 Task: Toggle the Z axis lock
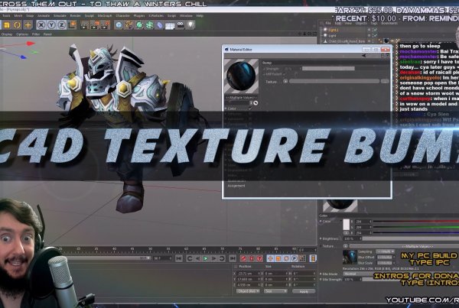(62, 25)
